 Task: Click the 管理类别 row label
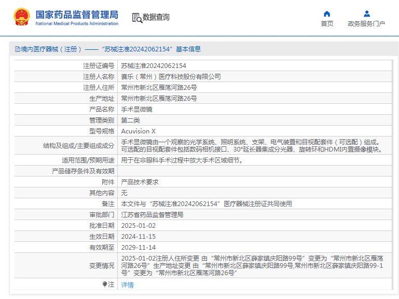(x=102, y=120)
